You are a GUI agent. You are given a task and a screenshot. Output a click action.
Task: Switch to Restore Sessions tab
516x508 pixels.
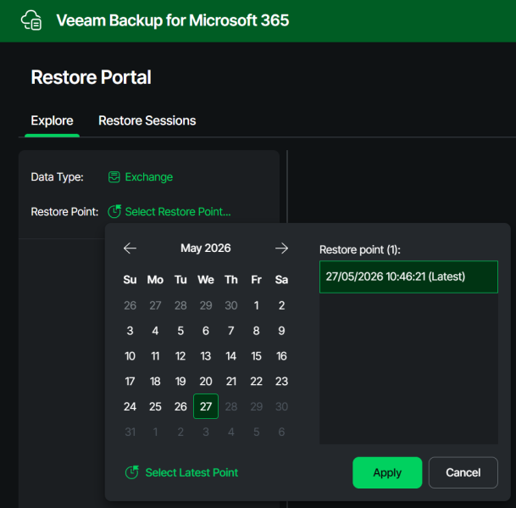147,120
